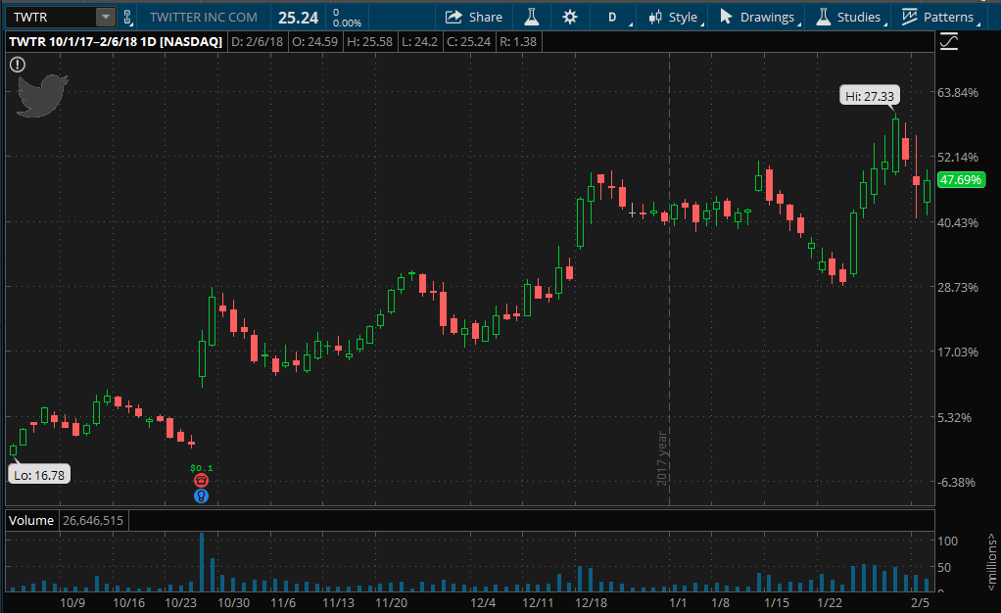Click the tallest volume bar near 10/23
The height and width of the screenshot is (613, 1001).
pyautogui.click(x=202, y=562)
